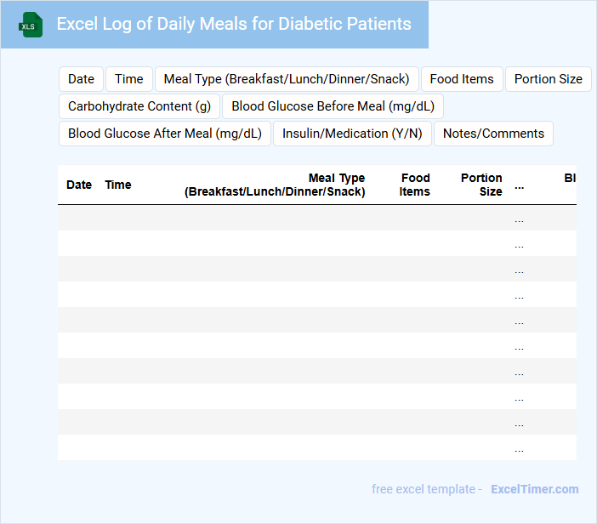The image size is (597, 524).
Task: Click the Date column header
Action: (79, 185)
